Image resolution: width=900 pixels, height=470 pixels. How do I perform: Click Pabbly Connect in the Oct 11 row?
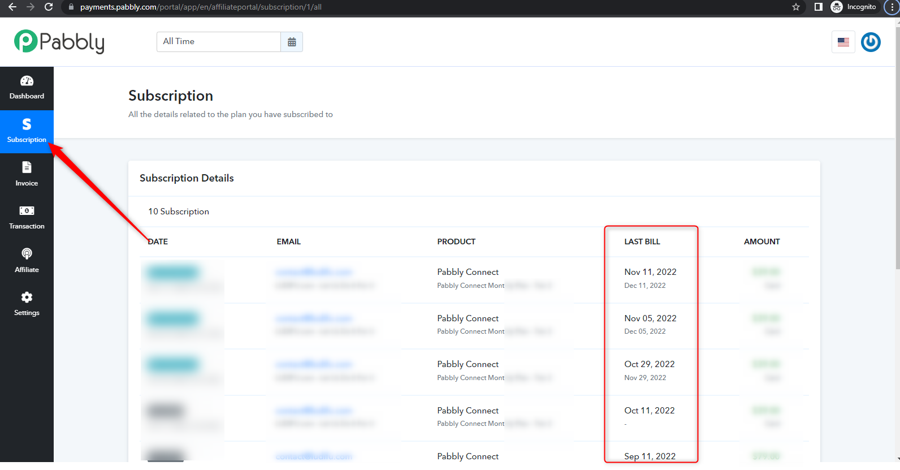[x=468, y=411]
